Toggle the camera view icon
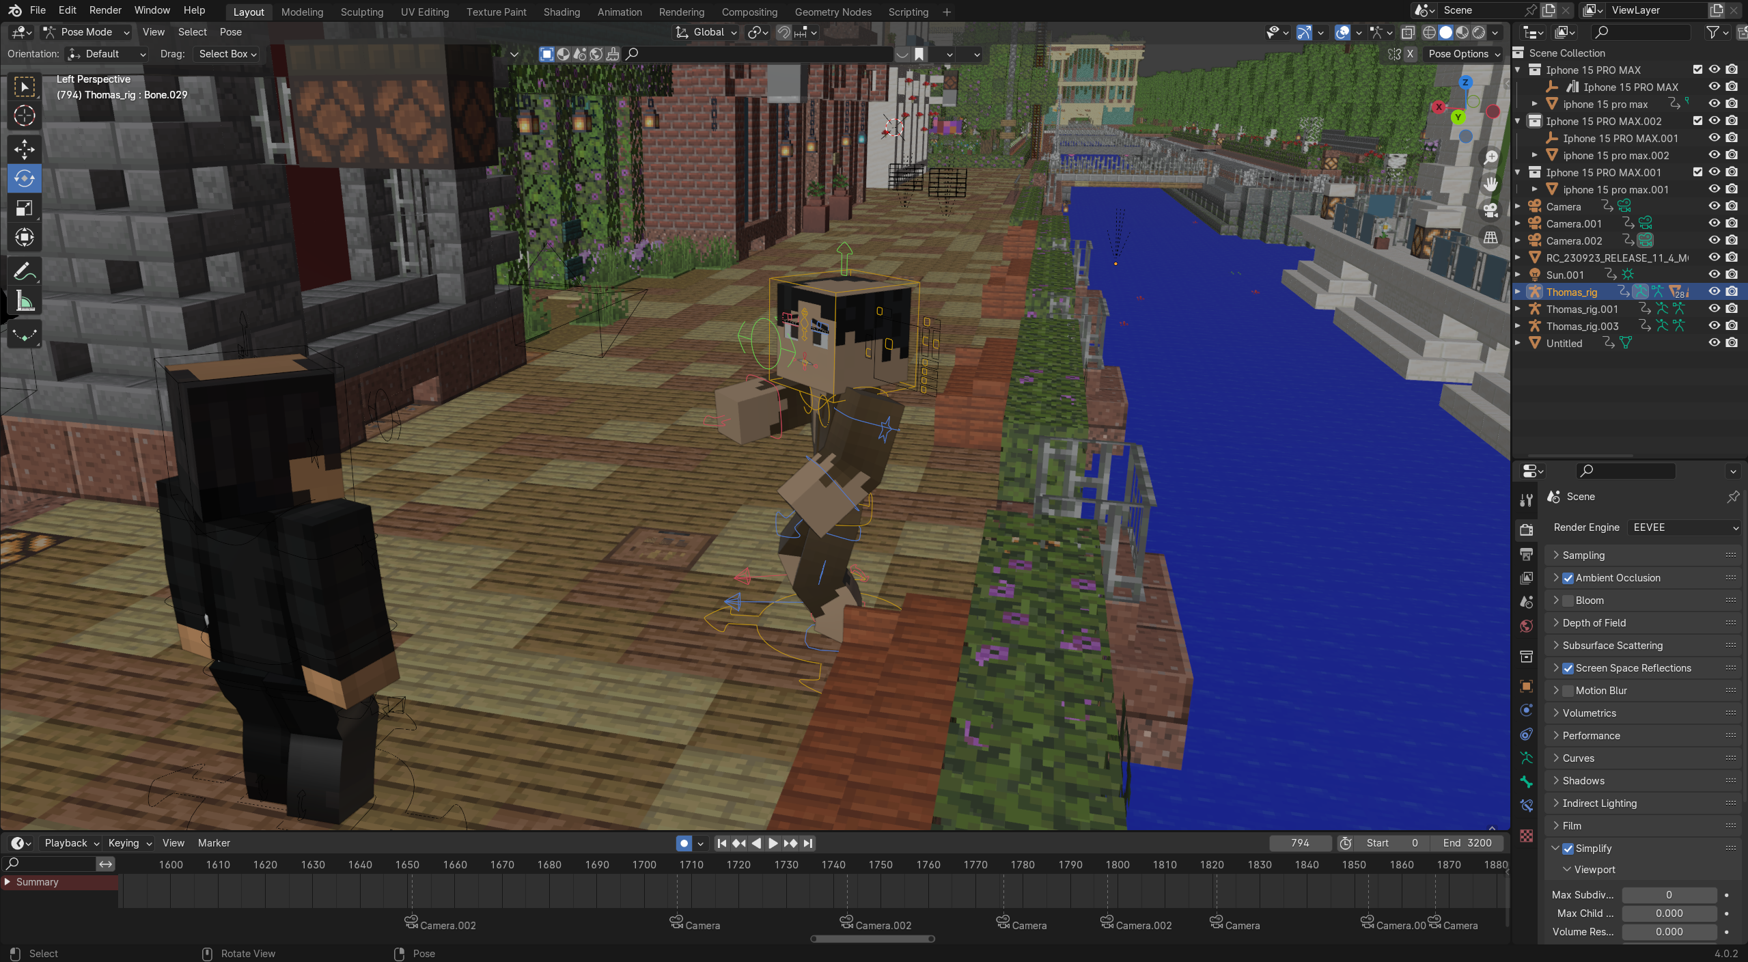 [1490, 210]
